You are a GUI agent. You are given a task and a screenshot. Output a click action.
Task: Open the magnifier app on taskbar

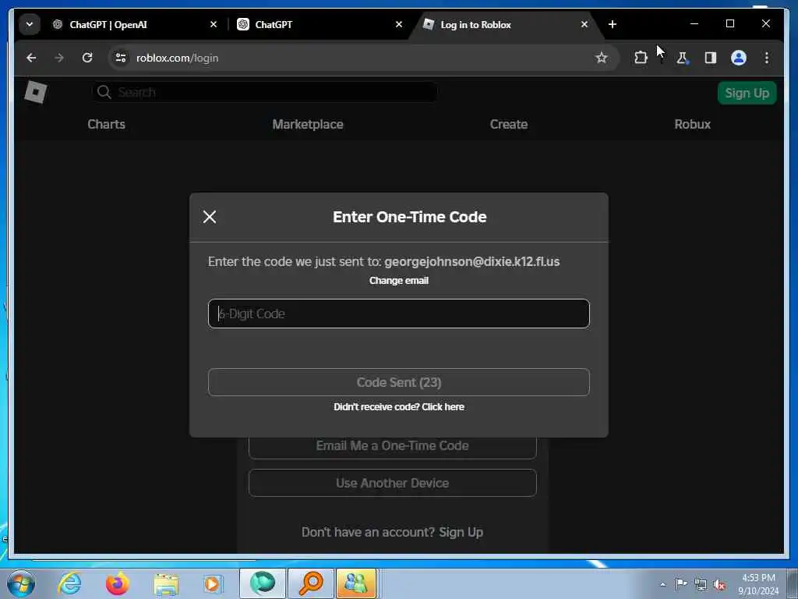click(x=310, y=583)
